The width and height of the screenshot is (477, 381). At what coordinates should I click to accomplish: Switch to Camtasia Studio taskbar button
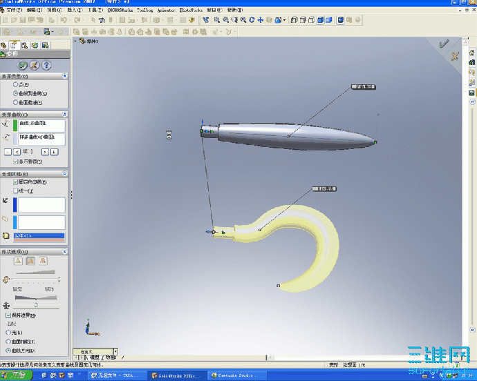point(237,375)
